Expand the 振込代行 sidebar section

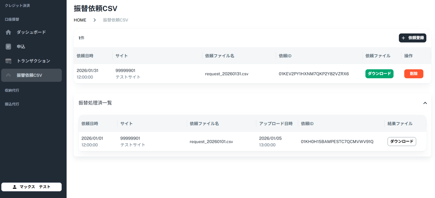[12, 104]
